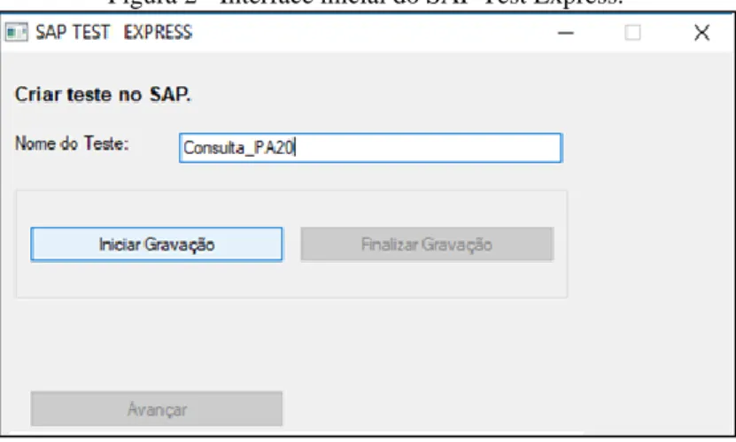Close the SAP TEST EXPRESS window

point(701,33)
